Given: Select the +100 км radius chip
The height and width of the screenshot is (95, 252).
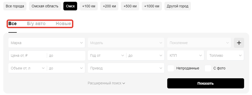Looking at the screenshot, I should click(88, 6).
